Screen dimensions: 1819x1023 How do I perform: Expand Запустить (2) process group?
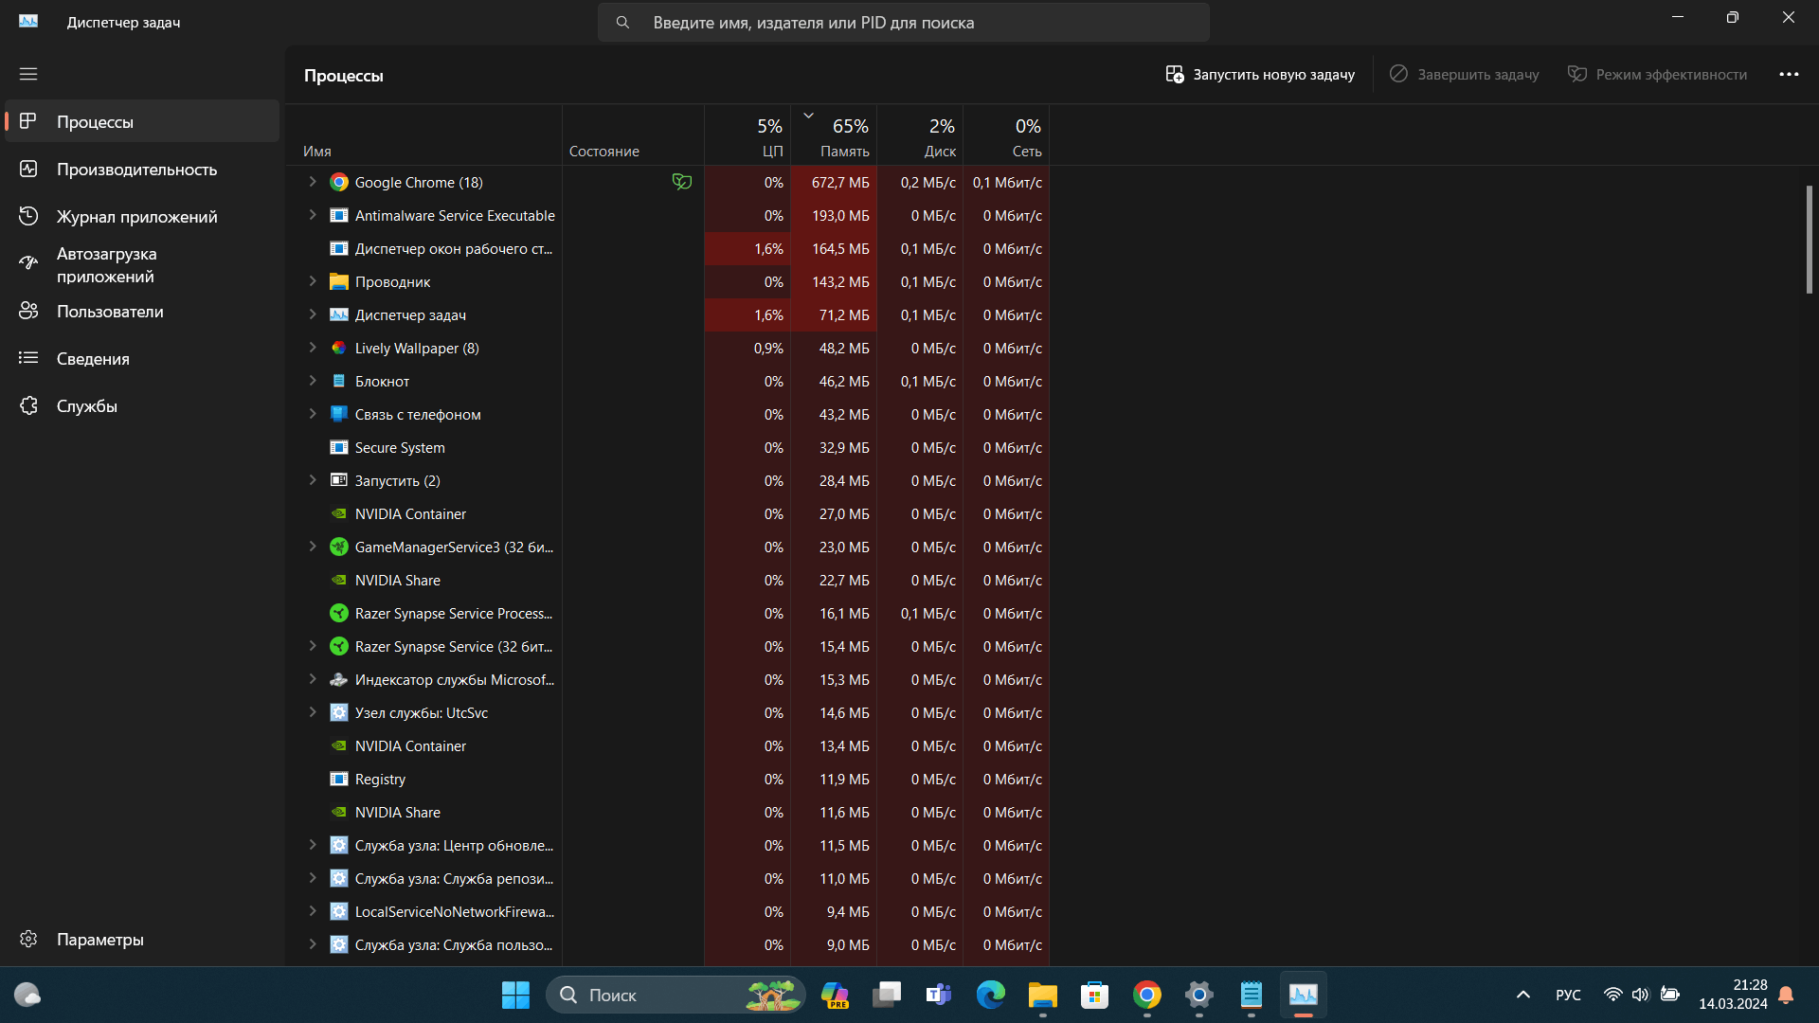(313, 480)
